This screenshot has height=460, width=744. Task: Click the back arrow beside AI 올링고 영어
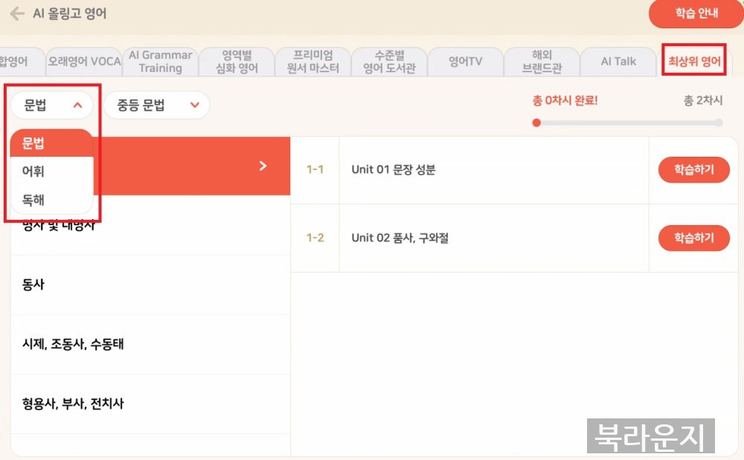coord(16,13)
